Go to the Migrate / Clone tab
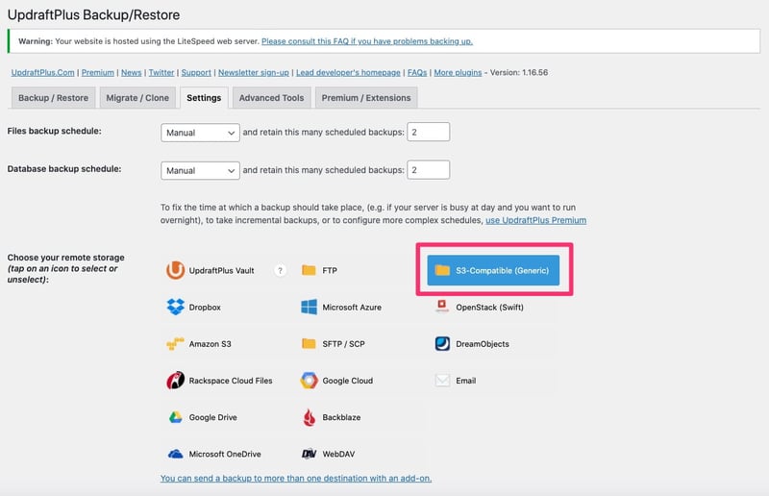This screenshot has height=496, width=769. 137,98
